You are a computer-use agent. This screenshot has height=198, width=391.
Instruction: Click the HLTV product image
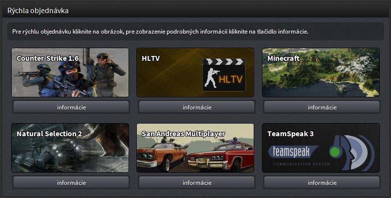pyautogui.click(x=195, y=72)
